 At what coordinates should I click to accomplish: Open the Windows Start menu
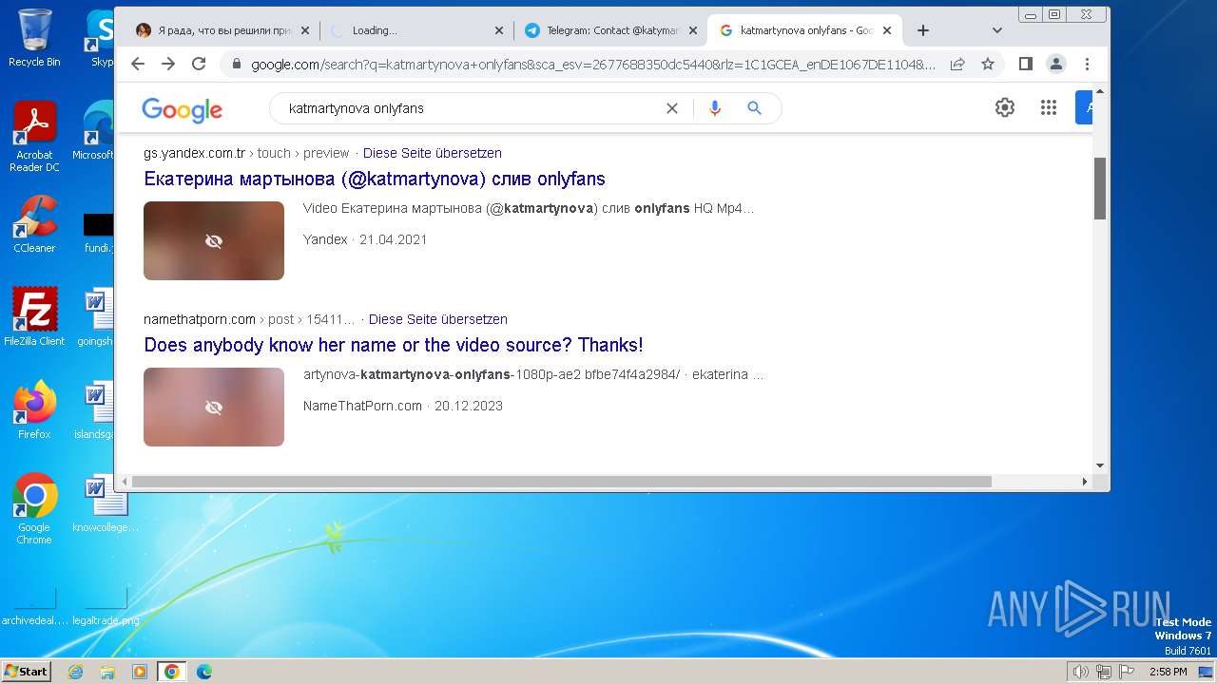point(27,672)
